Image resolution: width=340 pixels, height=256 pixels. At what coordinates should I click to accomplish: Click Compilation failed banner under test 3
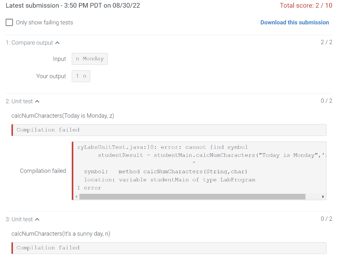click(169, 248)
